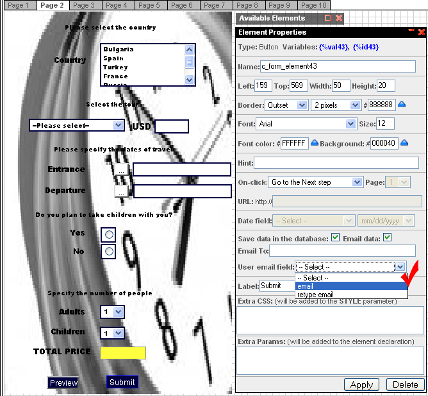Screen dimensions: 428x396
Task: Click the Width field
Action: [x=341, y=85]
